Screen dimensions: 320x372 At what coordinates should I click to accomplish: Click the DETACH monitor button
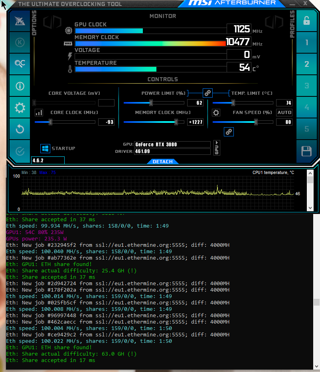[x=163, y=162]
